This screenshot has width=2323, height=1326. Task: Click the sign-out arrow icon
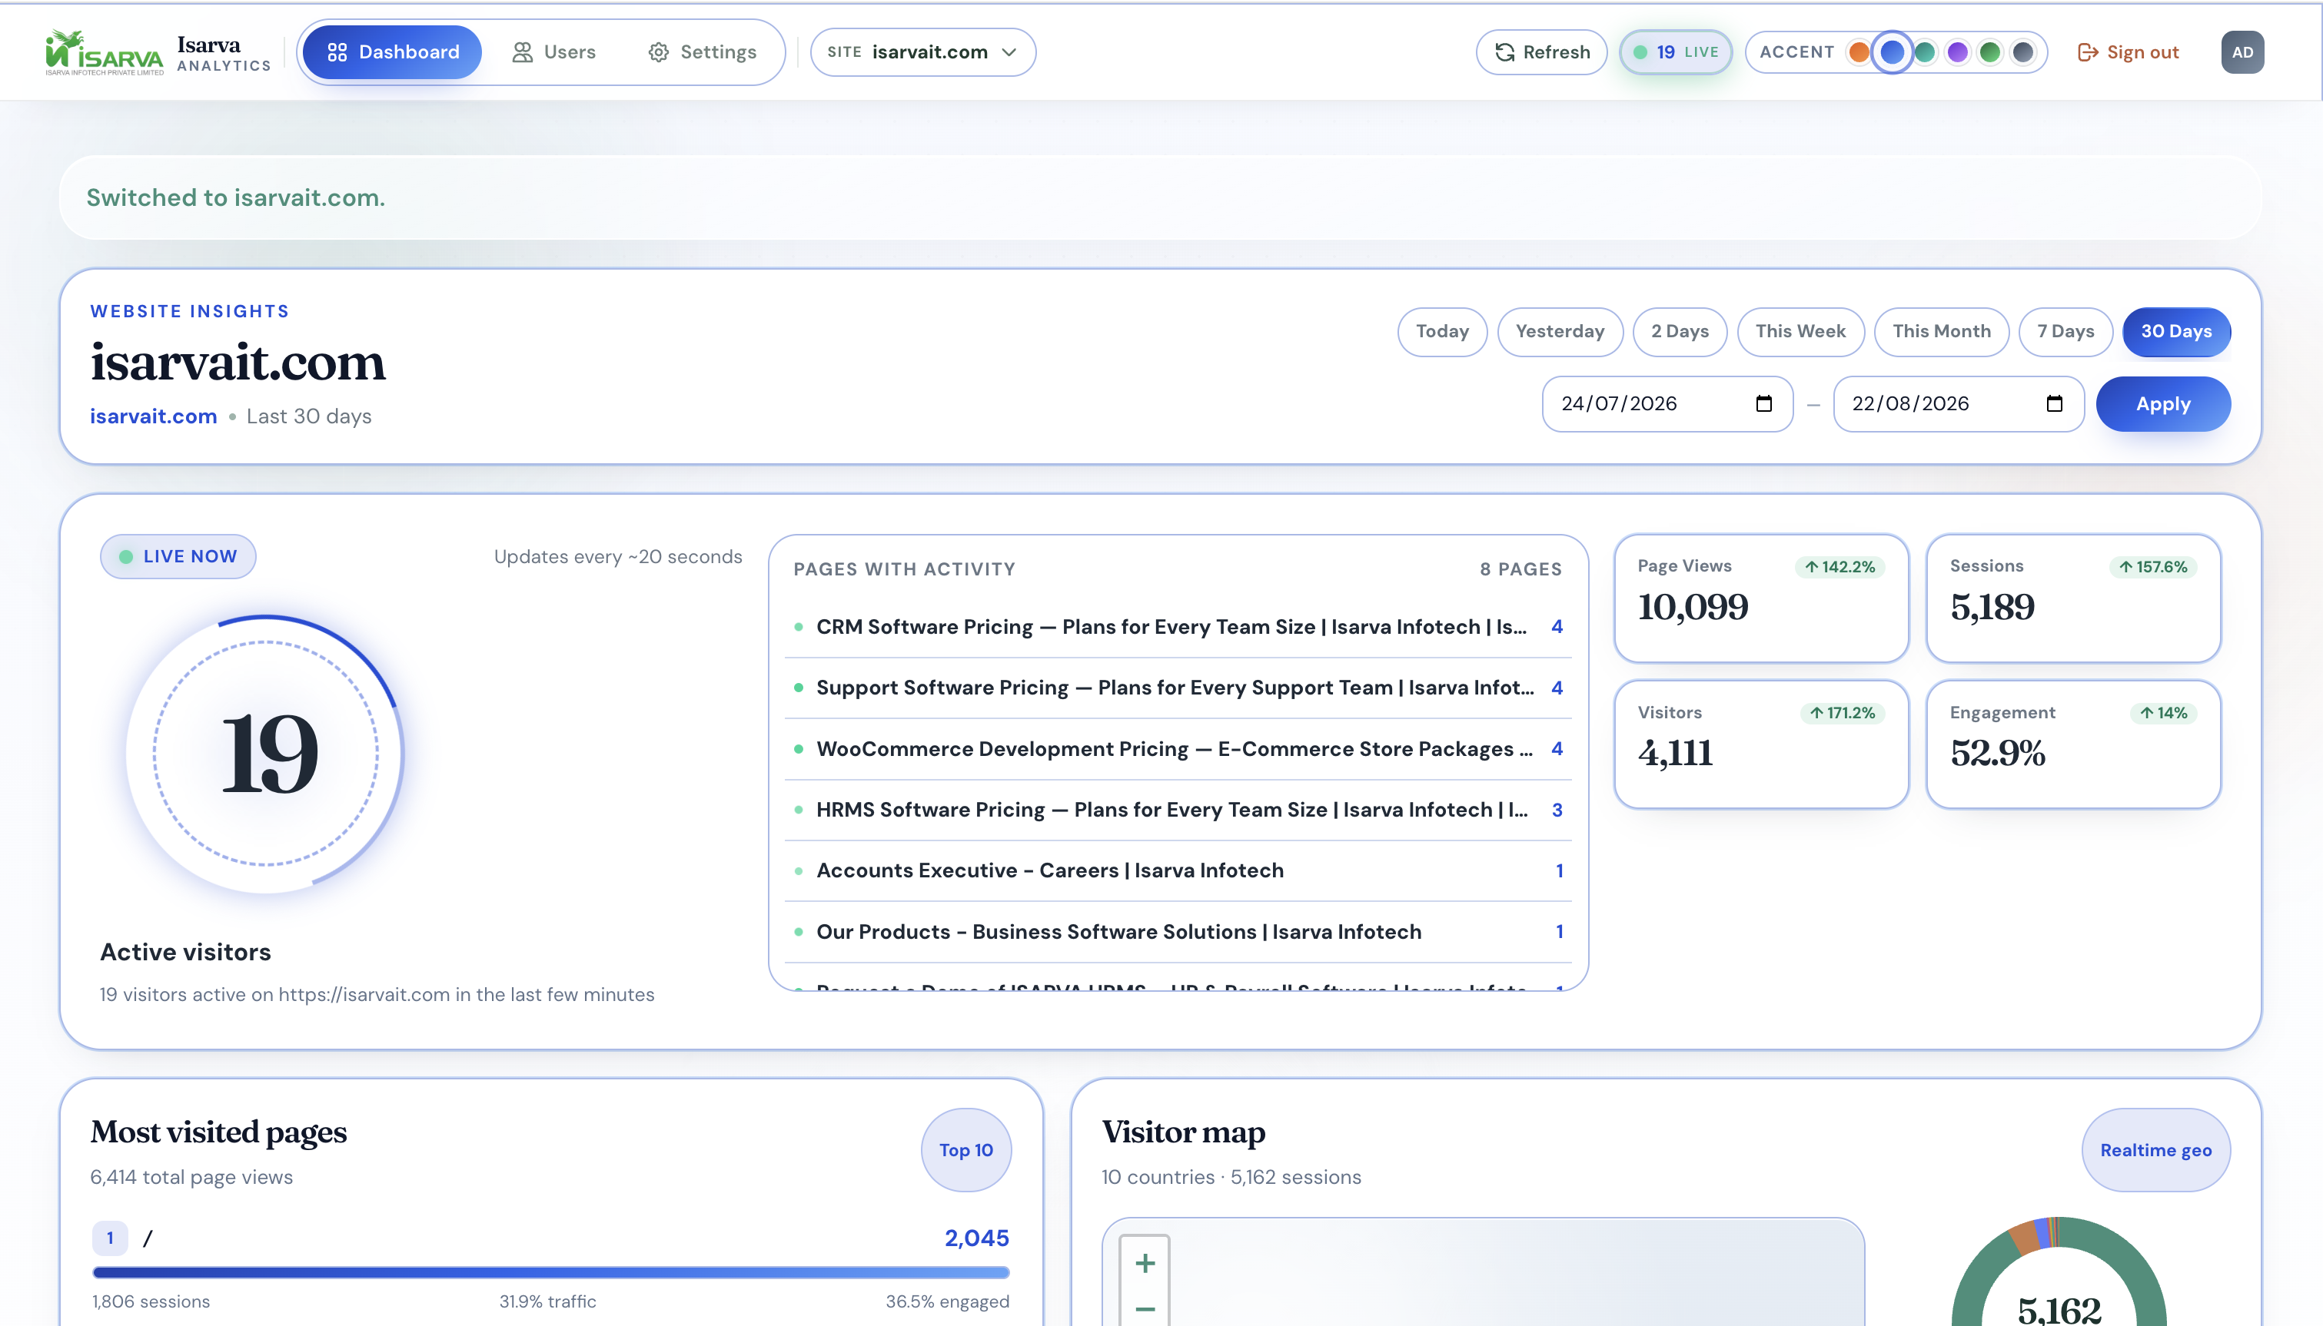click(2087, 53)
